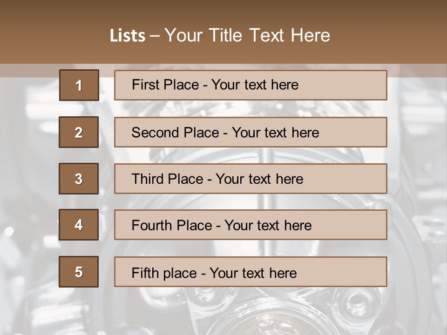Select the 'Third Place' text placeholder
447x335 pixels.
point(251,179)
